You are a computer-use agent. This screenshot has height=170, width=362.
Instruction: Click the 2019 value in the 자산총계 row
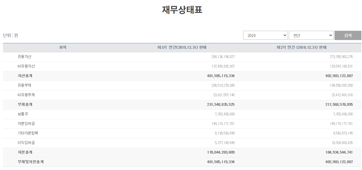[x=221, y=76]
